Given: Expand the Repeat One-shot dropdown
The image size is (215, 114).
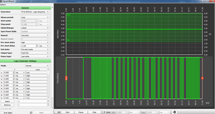Looking at the screenshot, I should [x=35, y=35].
